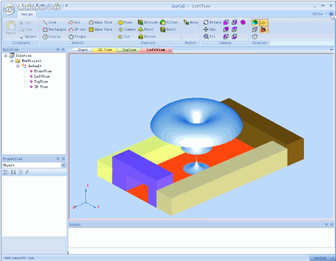Apply the Fuse feature

[125, 22]
